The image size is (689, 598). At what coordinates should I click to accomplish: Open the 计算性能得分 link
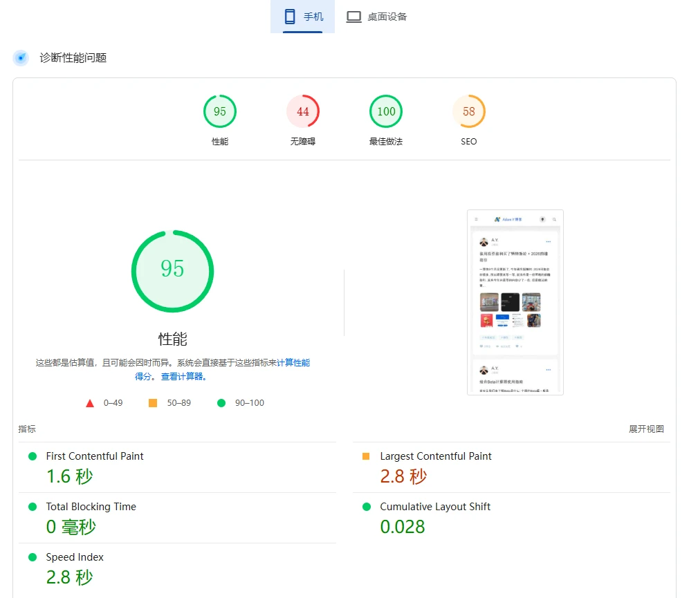click(293, 362)
